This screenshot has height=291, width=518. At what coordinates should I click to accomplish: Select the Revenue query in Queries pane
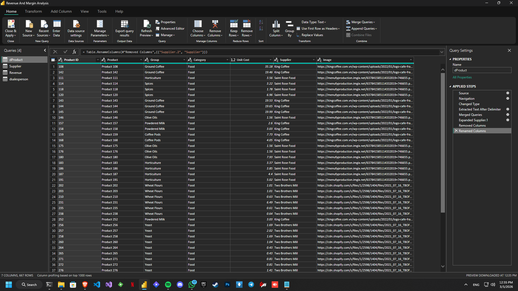[15, 72]
